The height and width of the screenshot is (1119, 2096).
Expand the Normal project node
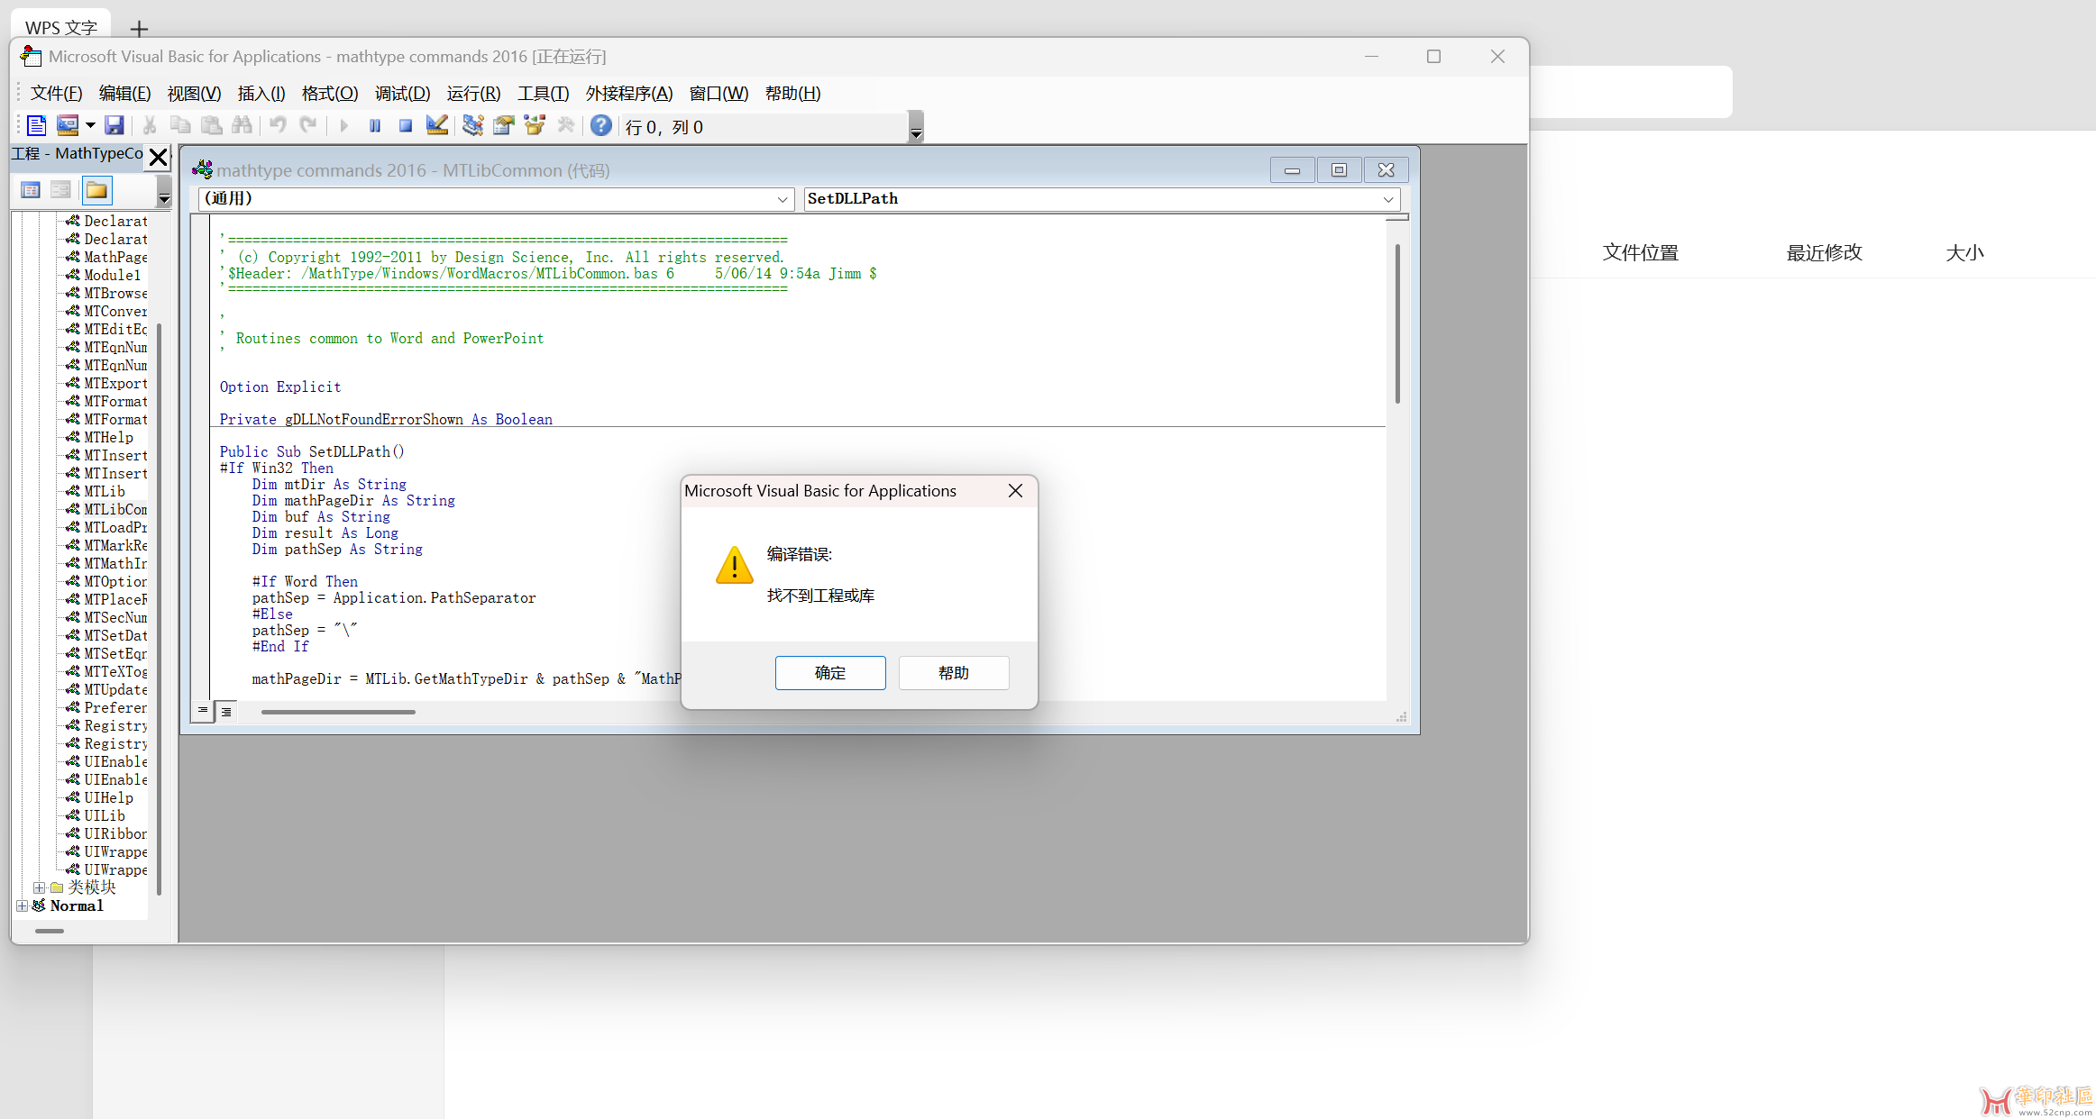(22, 905)
